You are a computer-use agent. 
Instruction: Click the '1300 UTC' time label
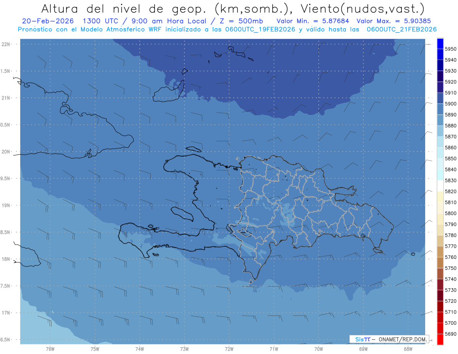tap(100, 21)
